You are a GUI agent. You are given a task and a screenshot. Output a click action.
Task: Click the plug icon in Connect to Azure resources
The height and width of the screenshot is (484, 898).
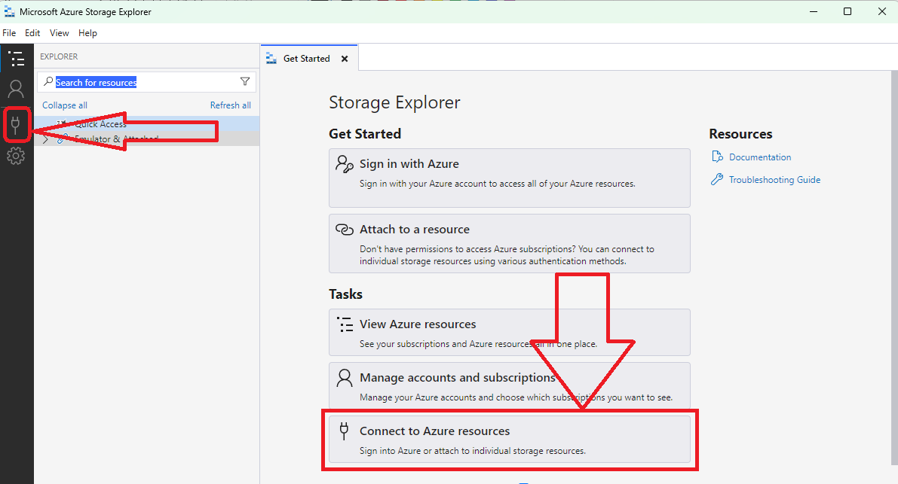(344, 431)
